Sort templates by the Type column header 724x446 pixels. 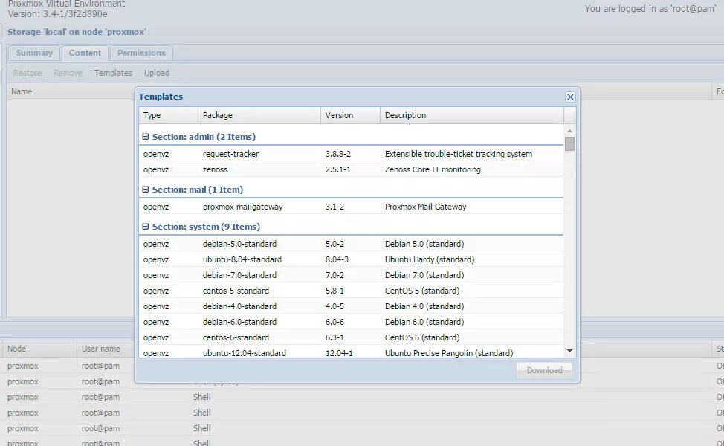169,115
